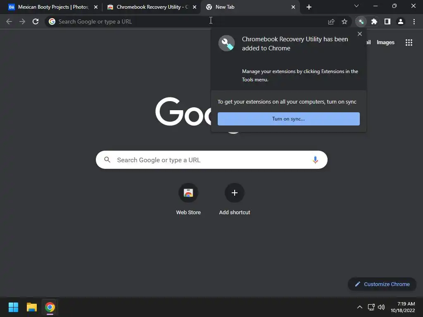Open the taskbar clock and date
The width and height of the screenshot is (423, 317).
tap(403, 307)
